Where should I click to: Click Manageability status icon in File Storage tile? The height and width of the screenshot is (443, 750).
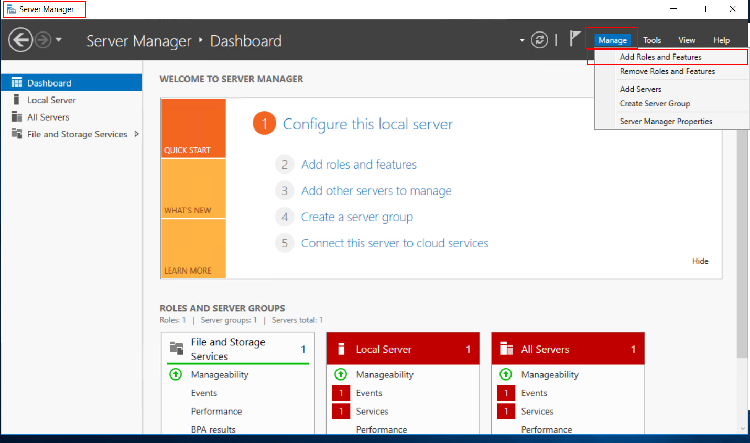point(176,374)
